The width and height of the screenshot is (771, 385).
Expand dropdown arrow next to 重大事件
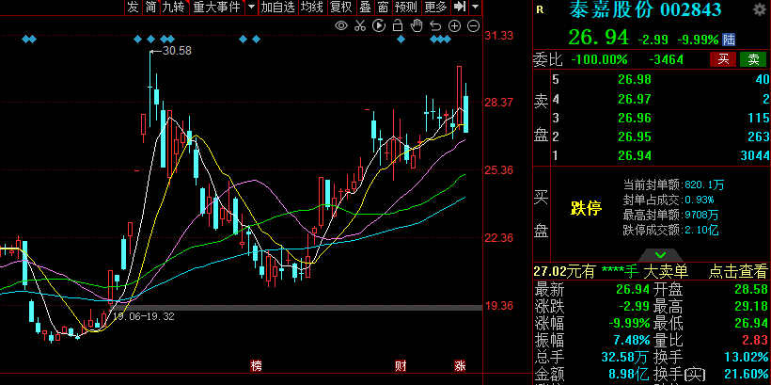[x=251, y=7]
